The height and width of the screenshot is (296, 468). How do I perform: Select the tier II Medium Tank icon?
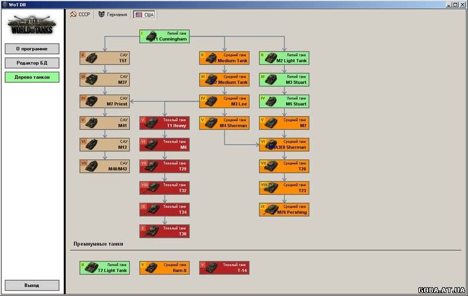pyautogui.click(x=211, y=58)
